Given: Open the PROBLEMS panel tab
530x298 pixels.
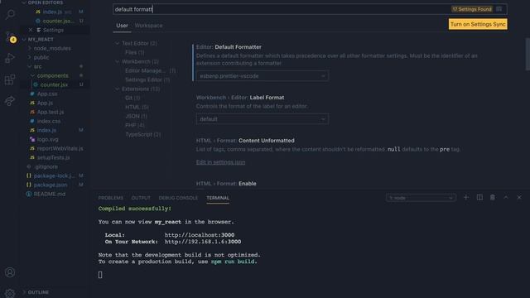Looking at the screenshot, I should click(x=110, y=198).
